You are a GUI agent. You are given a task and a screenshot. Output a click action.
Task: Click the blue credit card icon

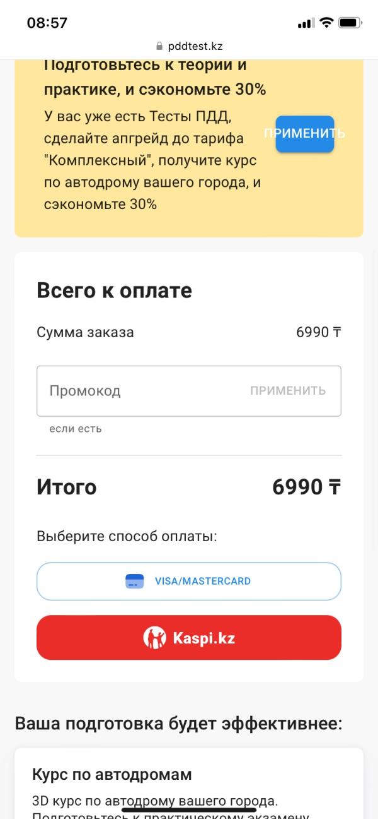click(135, 581)
